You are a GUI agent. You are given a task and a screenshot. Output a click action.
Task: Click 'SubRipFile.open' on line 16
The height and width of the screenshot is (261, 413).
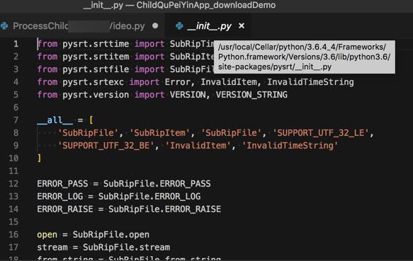111,235
